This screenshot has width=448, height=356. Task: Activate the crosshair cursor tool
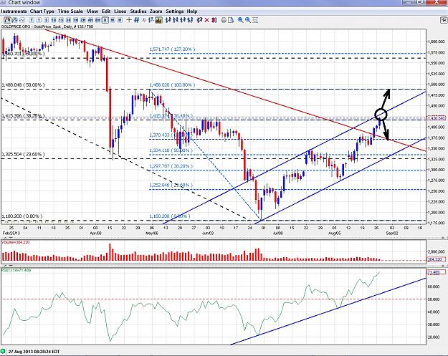coord(129,20)
